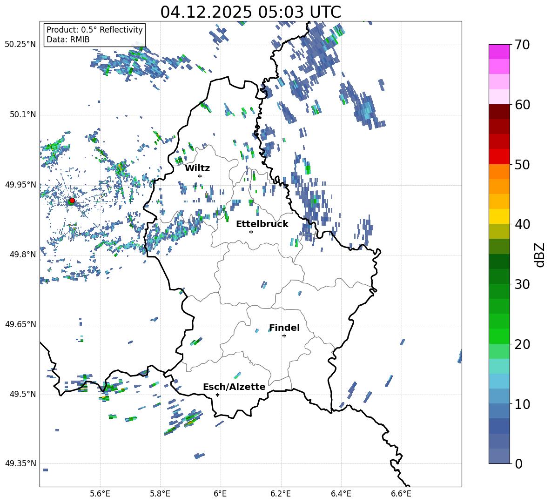The image size is (551, 503).
Task: Click the 6.4°E longitude label
Action: (x=341, y=494)
